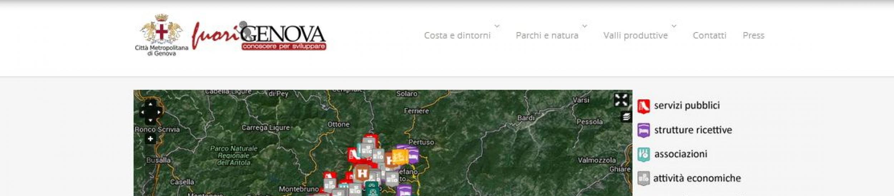
Task: Click the purple strutture ricettive bed icon
Action: pyautogui.click(x=643, y=130)
